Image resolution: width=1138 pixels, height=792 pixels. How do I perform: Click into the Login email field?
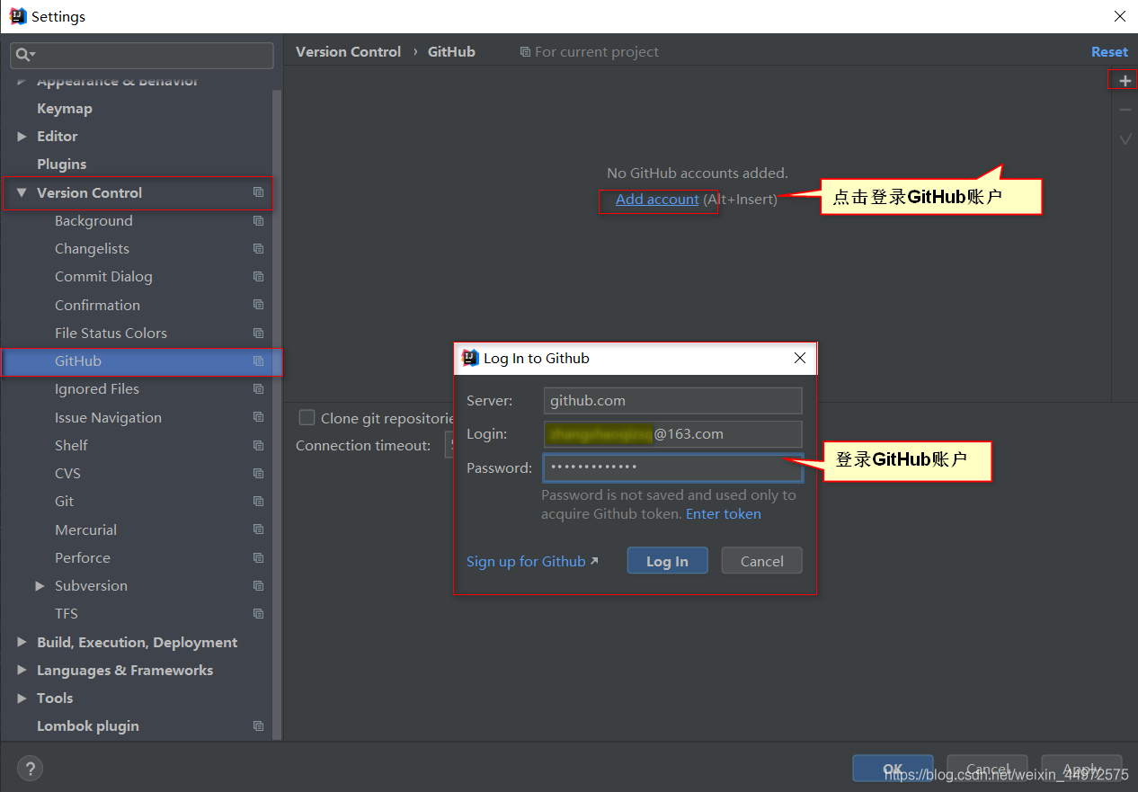coord(672,433)
